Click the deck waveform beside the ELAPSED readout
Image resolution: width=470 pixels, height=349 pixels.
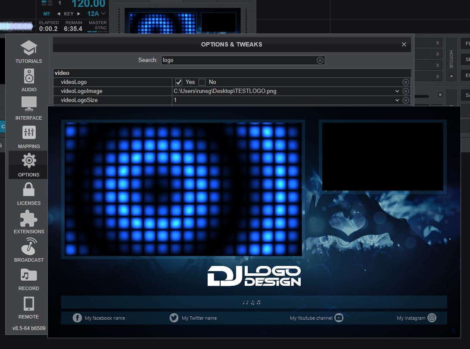coord(16,26)
